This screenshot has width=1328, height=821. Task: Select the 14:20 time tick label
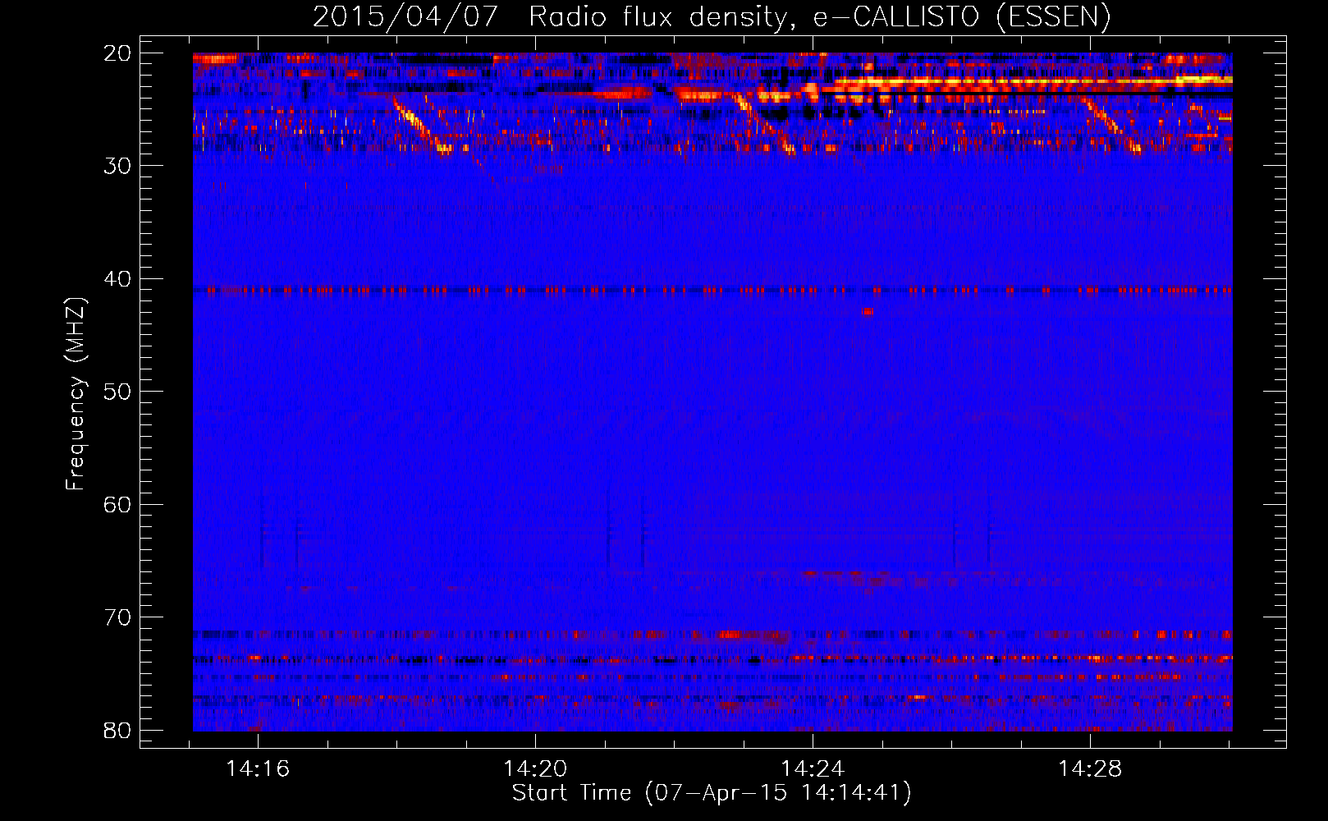click(x=535, y=769)
